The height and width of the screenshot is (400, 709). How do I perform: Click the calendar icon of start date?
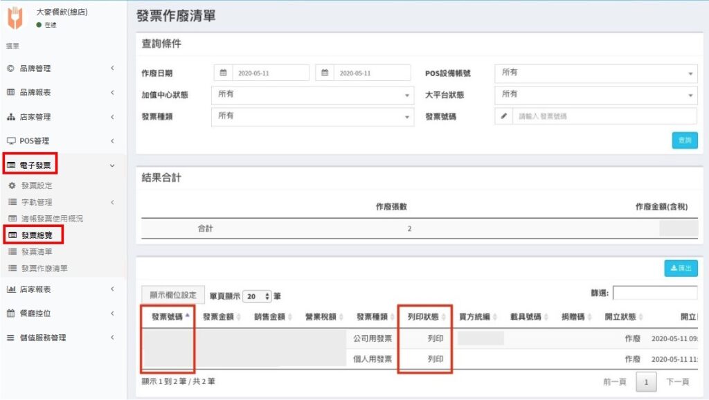[x=224, y=73]
